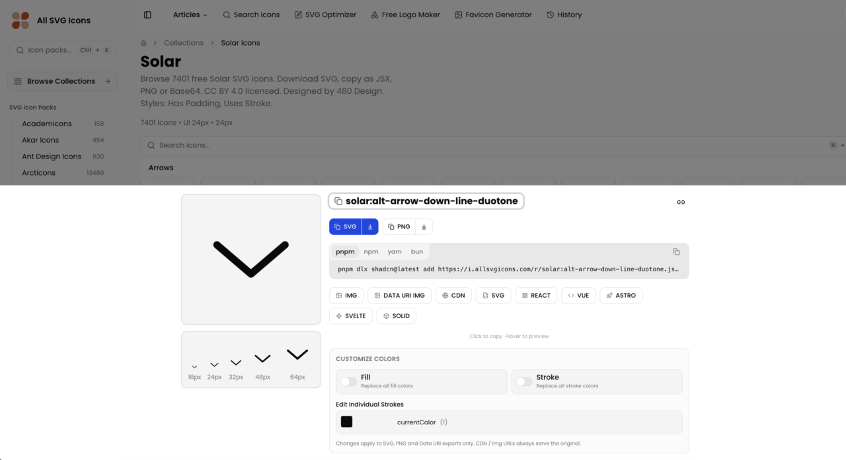Open the SVG Optimizer page

[325, 15]
